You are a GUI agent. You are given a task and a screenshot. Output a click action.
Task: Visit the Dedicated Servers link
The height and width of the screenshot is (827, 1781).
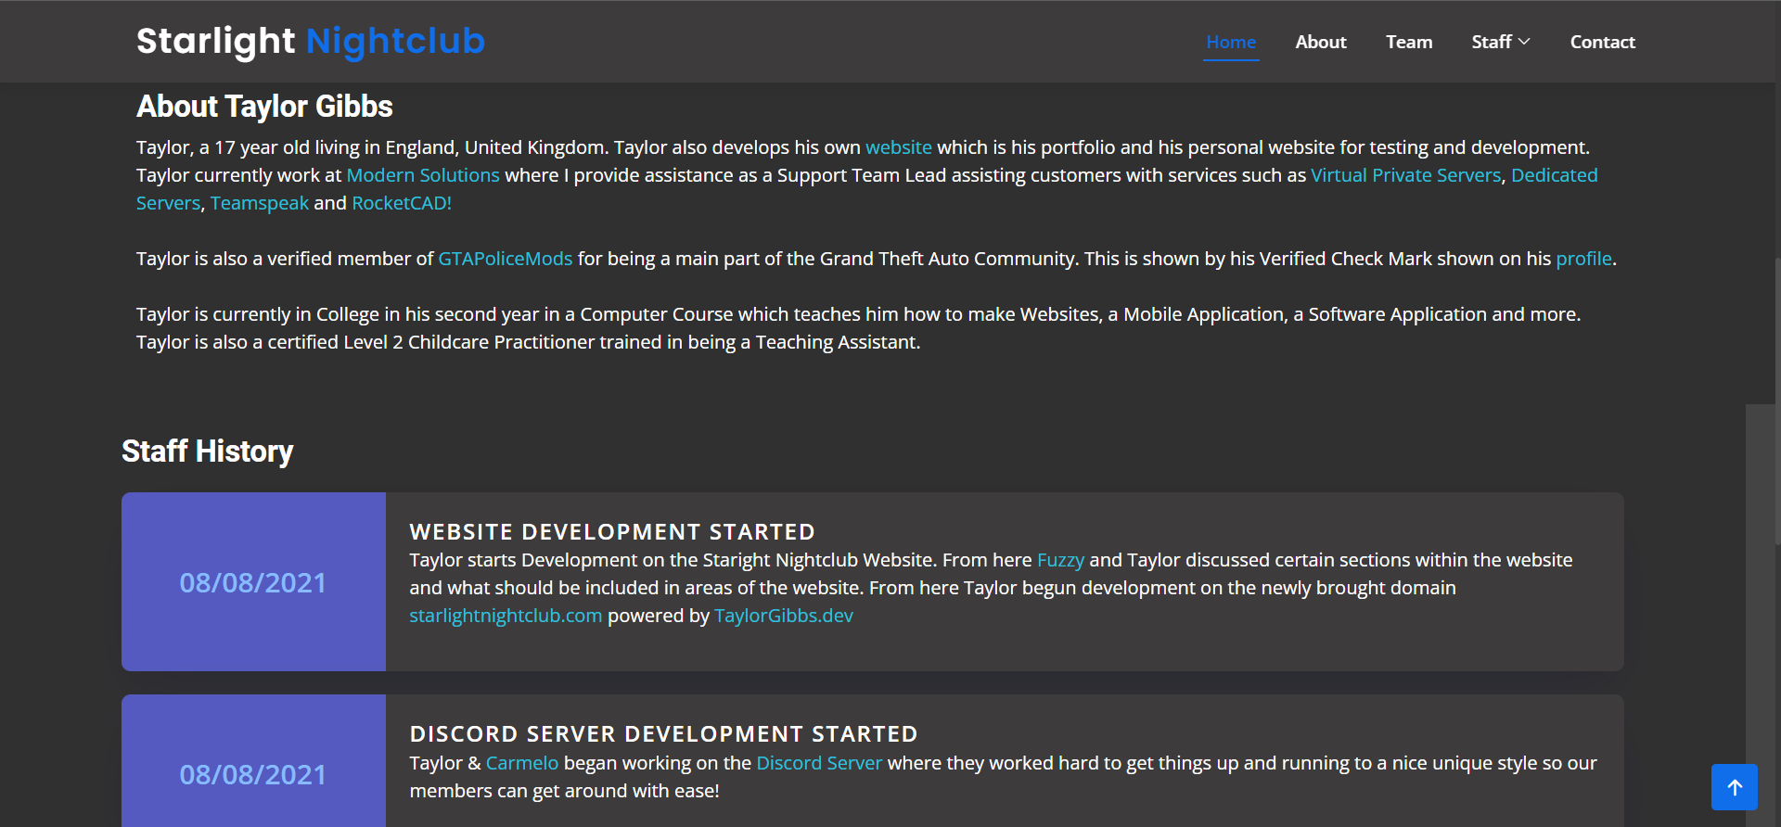coord(1554,175)
